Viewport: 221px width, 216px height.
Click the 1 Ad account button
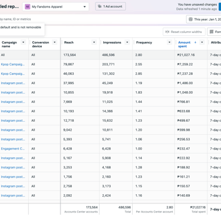point(110,6)
